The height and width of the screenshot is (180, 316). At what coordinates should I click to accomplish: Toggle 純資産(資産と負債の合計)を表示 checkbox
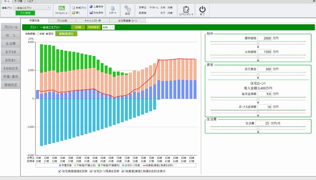pos(124,172)
